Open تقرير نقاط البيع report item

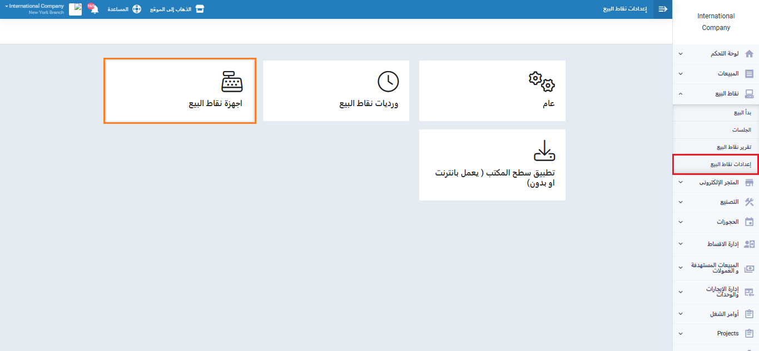pos(734,147)
